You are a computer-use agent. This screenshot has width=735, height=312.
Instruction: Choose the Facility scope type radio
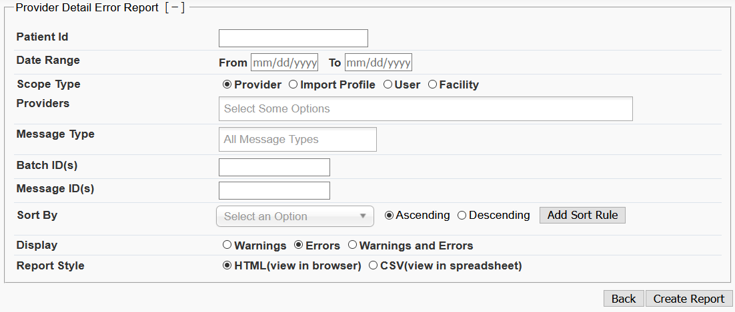coord(432,84)
